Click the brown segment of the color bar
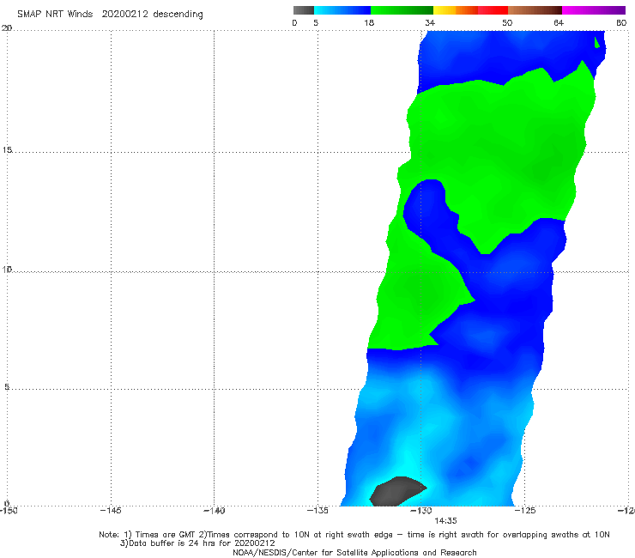 pos(535,10)
